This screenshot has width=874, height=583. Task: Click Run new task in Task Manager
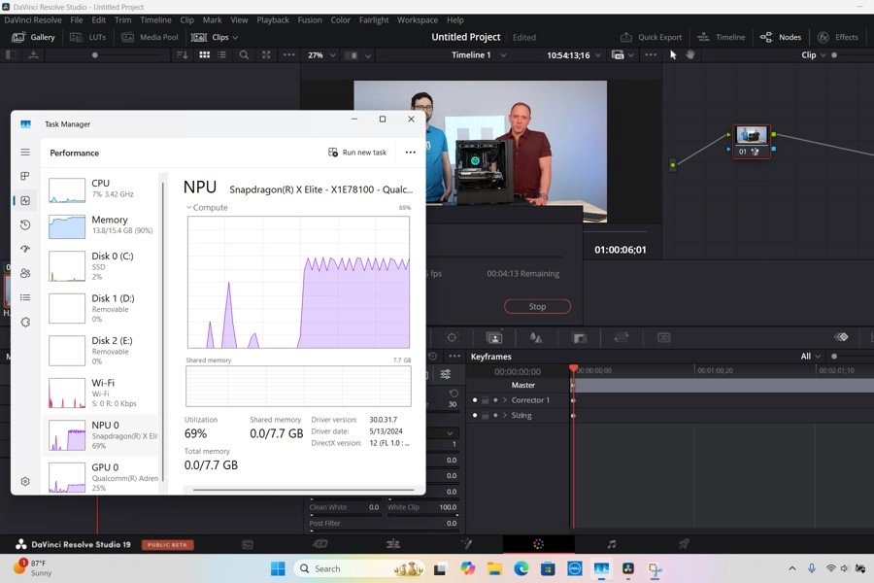pos(357,153)
